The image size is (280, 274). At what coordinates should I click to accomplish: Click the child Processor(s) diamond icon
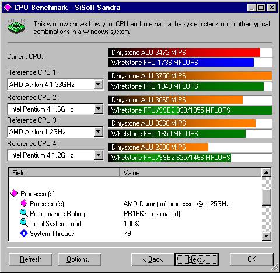click(24, 203)
